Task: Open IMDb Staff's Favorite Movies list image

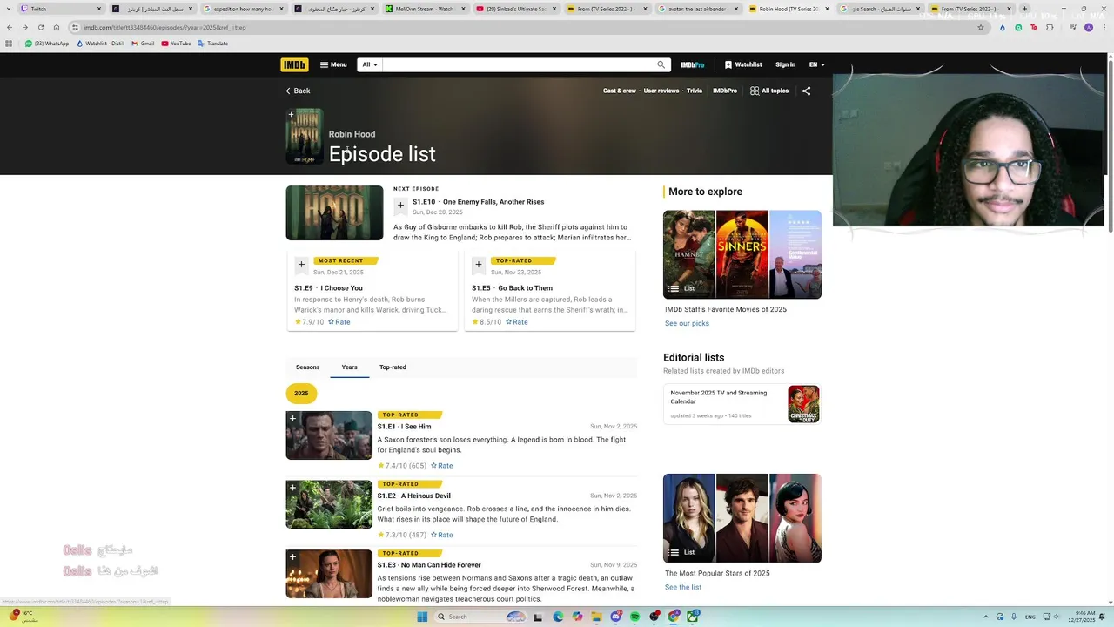Action: 742,254
